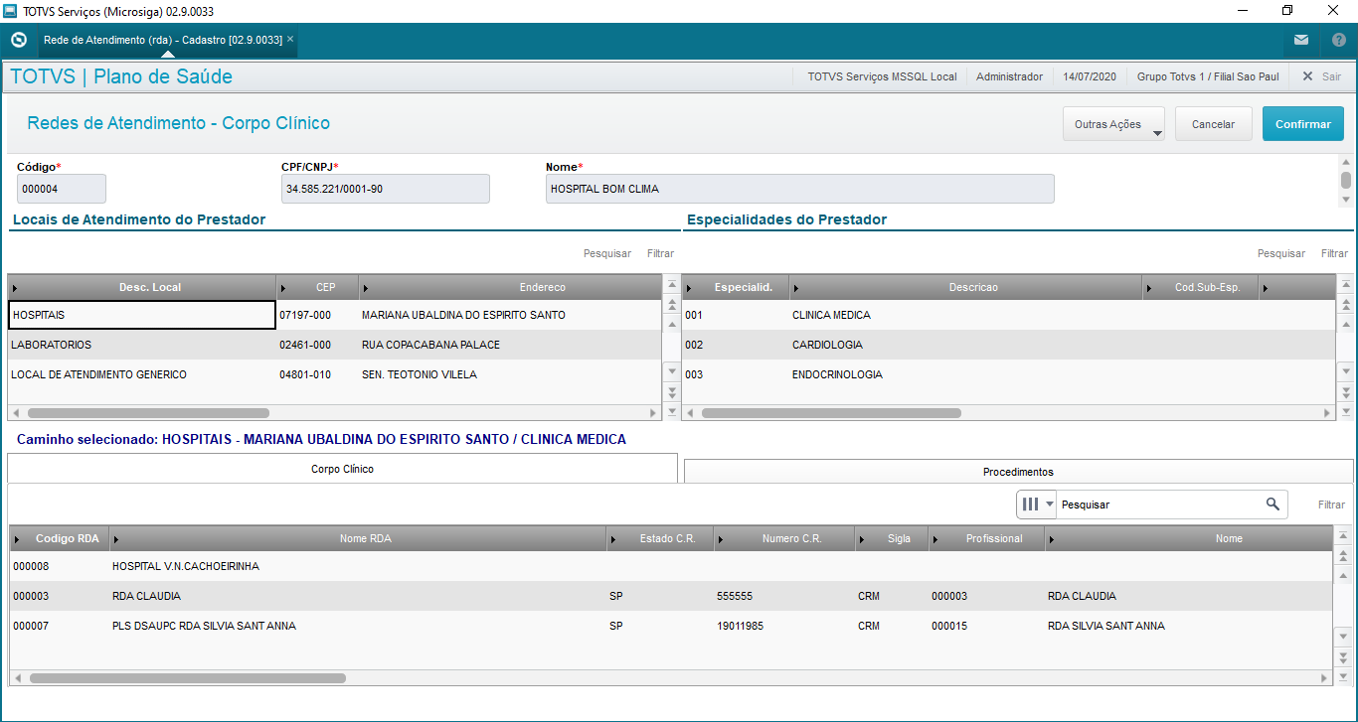This screenshot has height=722, width=1358.
Task: Jump to last row of Corpo Clínico grid
Action: click(x=1343, y=676)
